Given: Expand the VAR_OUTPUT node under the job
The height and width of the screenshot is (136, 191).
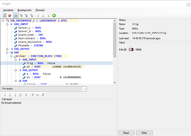Looking at the screenshot, I should pos(7,49).
